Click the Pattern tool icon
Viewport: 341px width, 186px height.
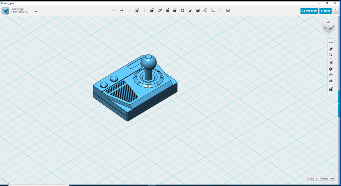point(182,11)
